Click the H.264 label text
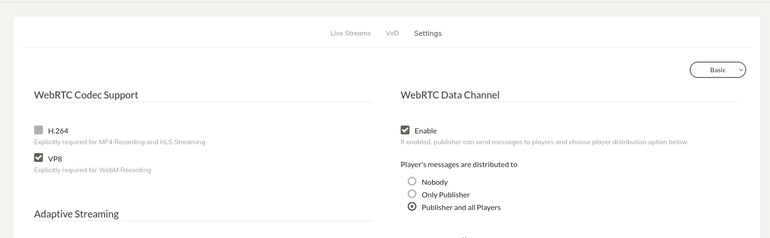 coord(58,131)
